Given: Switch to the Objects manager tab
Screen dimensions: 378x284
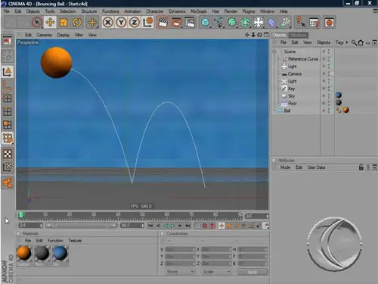Looking at the screenshot, I should pos(280,35).
